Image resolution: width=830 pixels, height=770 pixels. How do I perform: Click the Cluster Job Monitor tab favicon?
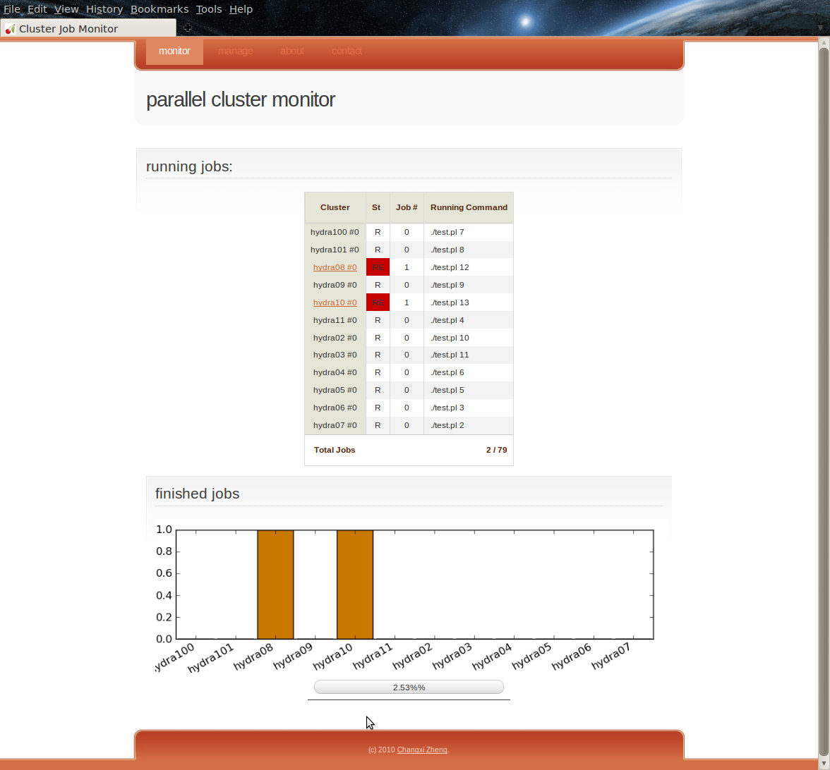10,29
